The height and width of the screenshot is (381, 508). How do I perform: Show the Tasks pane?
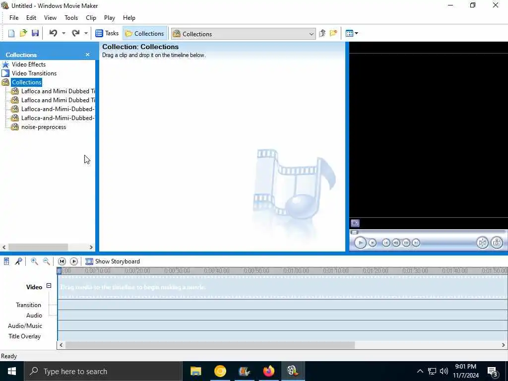pos(107,33)
